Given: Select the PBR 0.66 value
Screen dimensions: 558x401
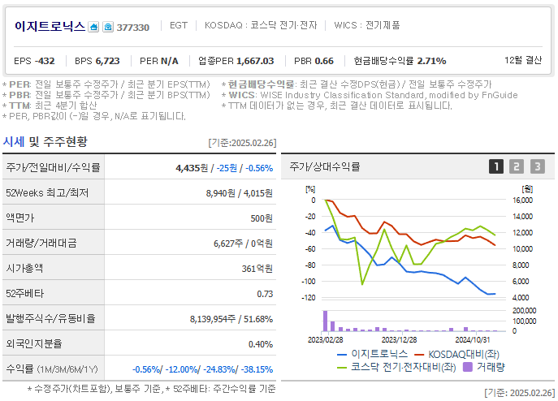Looking at the screenshot, I should coord(314,61).
